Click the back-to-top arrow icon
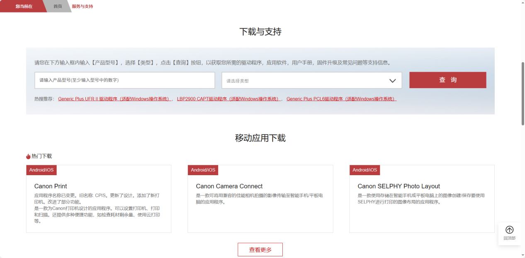525x258 pixels. tap(509, 230)
